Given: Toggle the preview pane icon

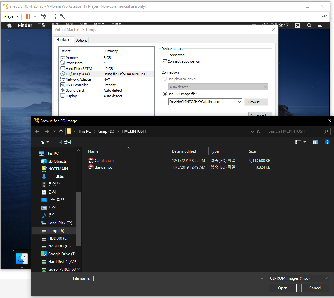Looking at the screenshot, I should click(x=315, y=142).
